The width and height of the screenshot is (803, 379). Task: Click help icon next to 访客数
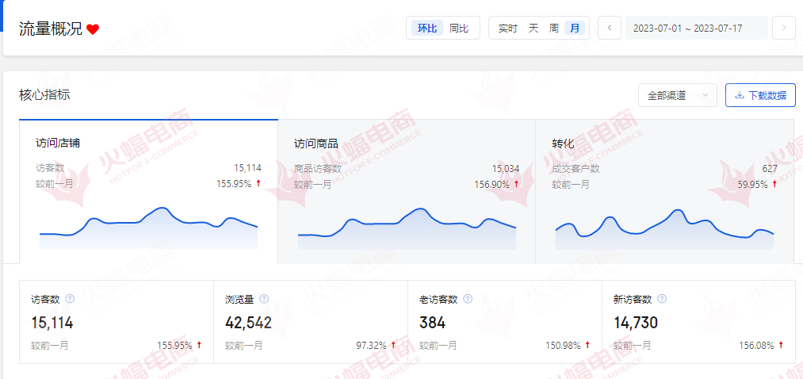pos(70,299)
